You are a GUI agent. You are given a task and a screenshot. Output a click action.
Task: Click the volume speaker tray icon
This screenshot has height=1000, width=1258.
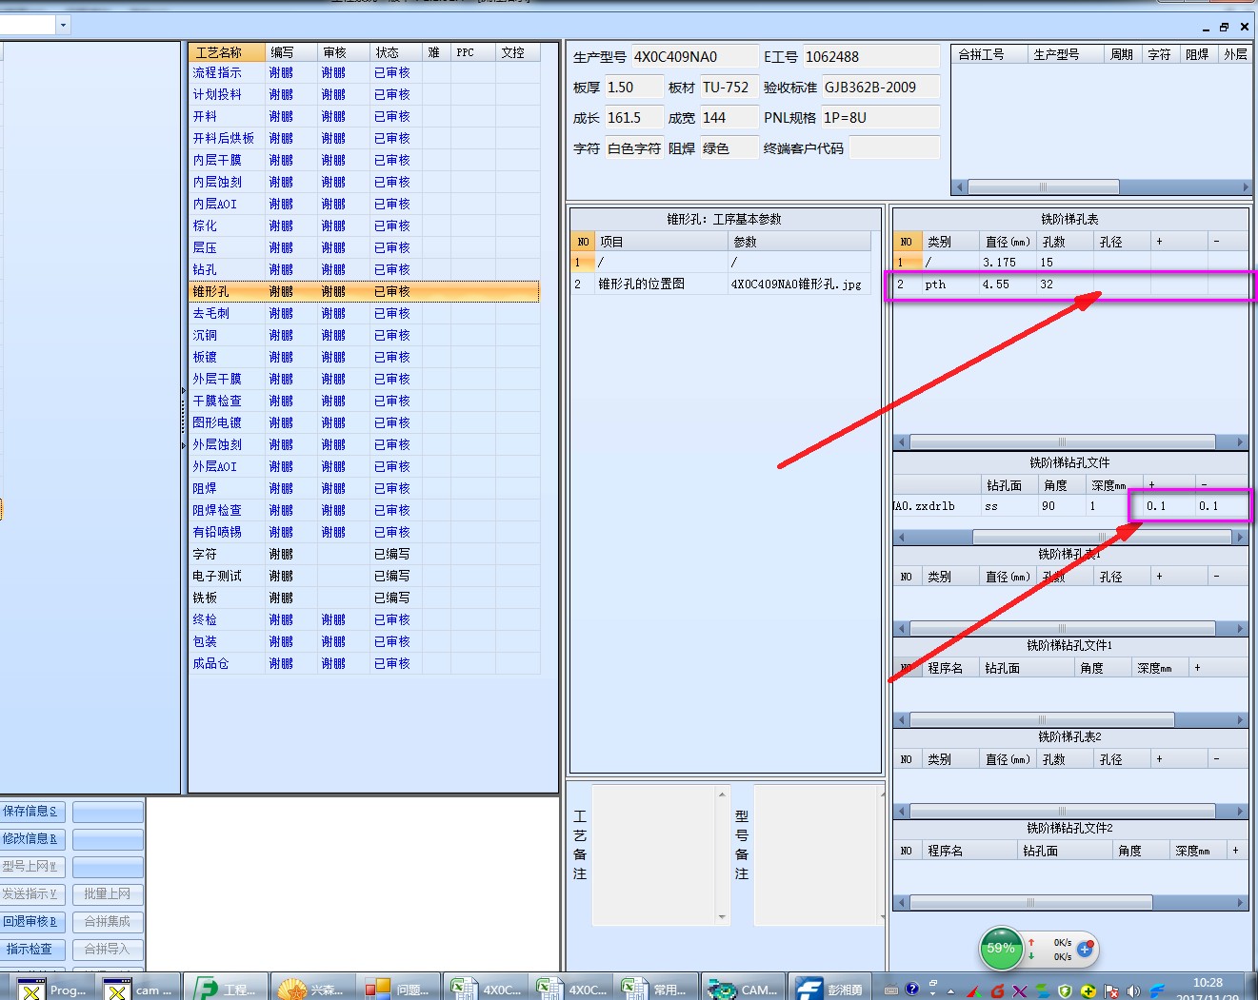[1133, 990]
